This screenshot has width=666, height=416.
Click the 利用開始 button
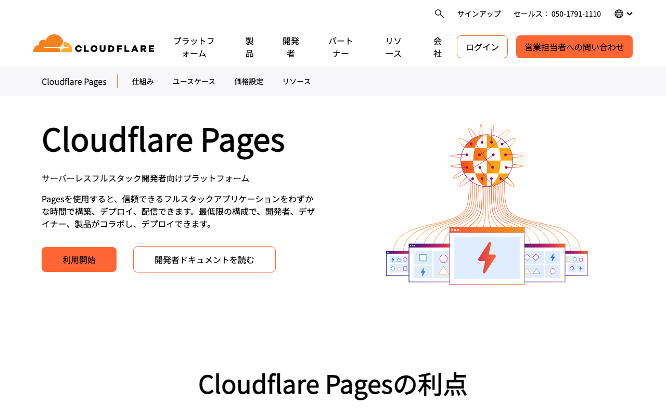tap(79, 259)
